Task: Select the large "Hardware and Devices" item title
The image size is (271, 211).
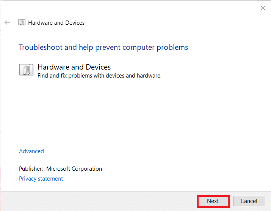Action: tap(74, 67)
